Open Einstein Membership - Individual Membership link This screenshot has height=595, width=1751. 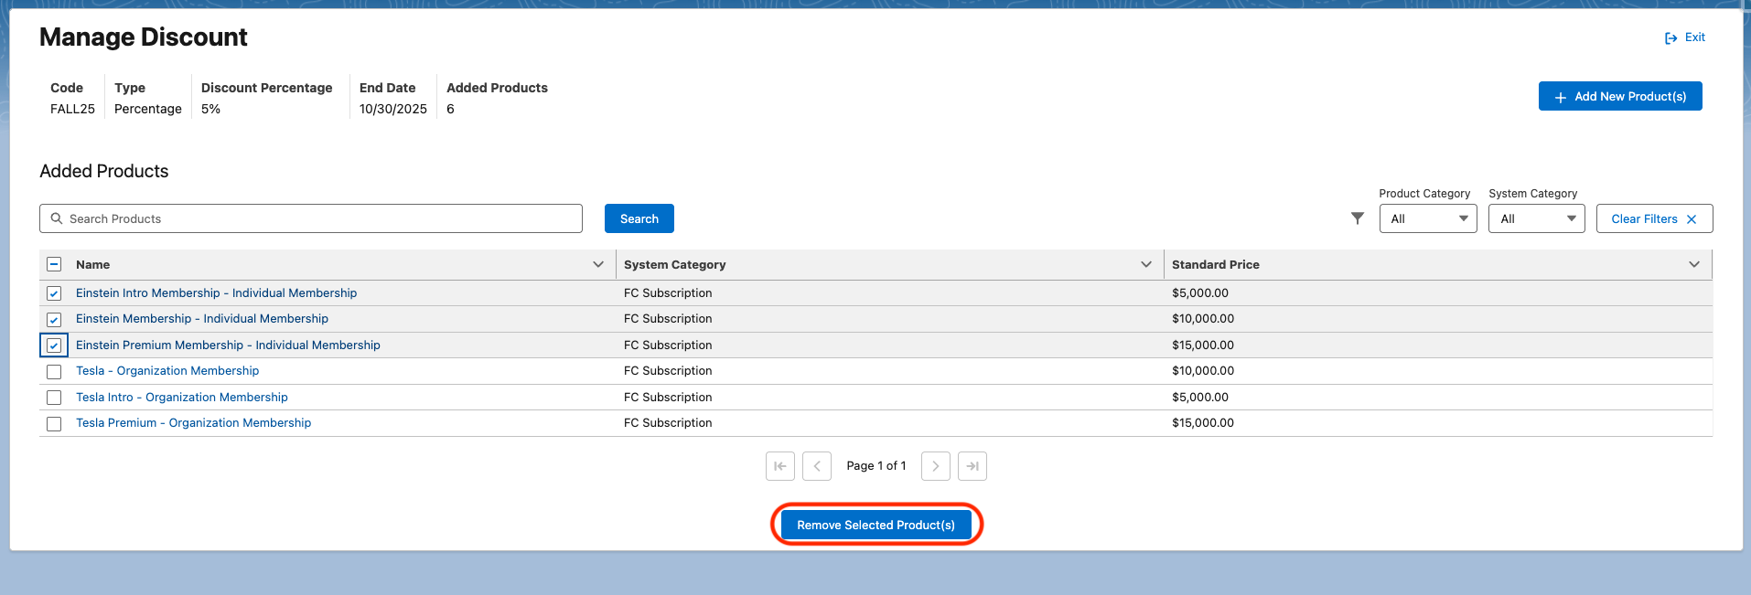202,318
